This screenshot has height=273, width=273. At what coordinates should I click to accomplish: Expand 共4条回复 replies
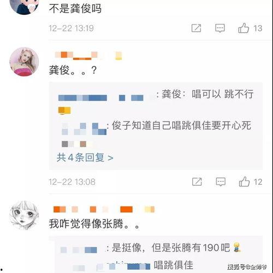pyautogui.click(x=85, y=157)
